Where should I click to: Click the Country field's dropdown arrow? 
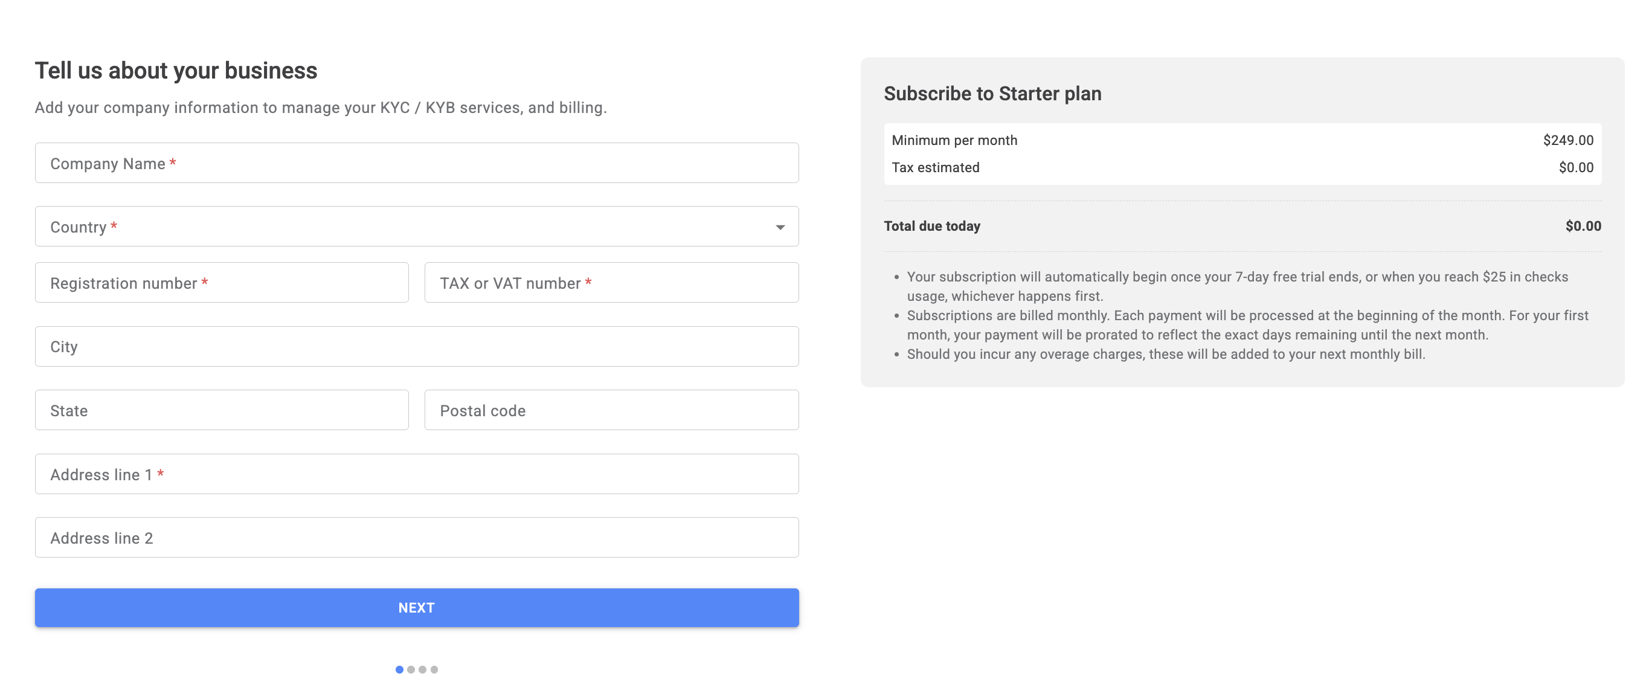780,227
